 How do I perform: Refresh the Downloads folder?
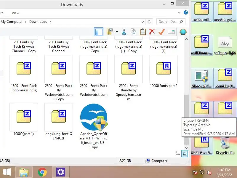coord(149,22)
